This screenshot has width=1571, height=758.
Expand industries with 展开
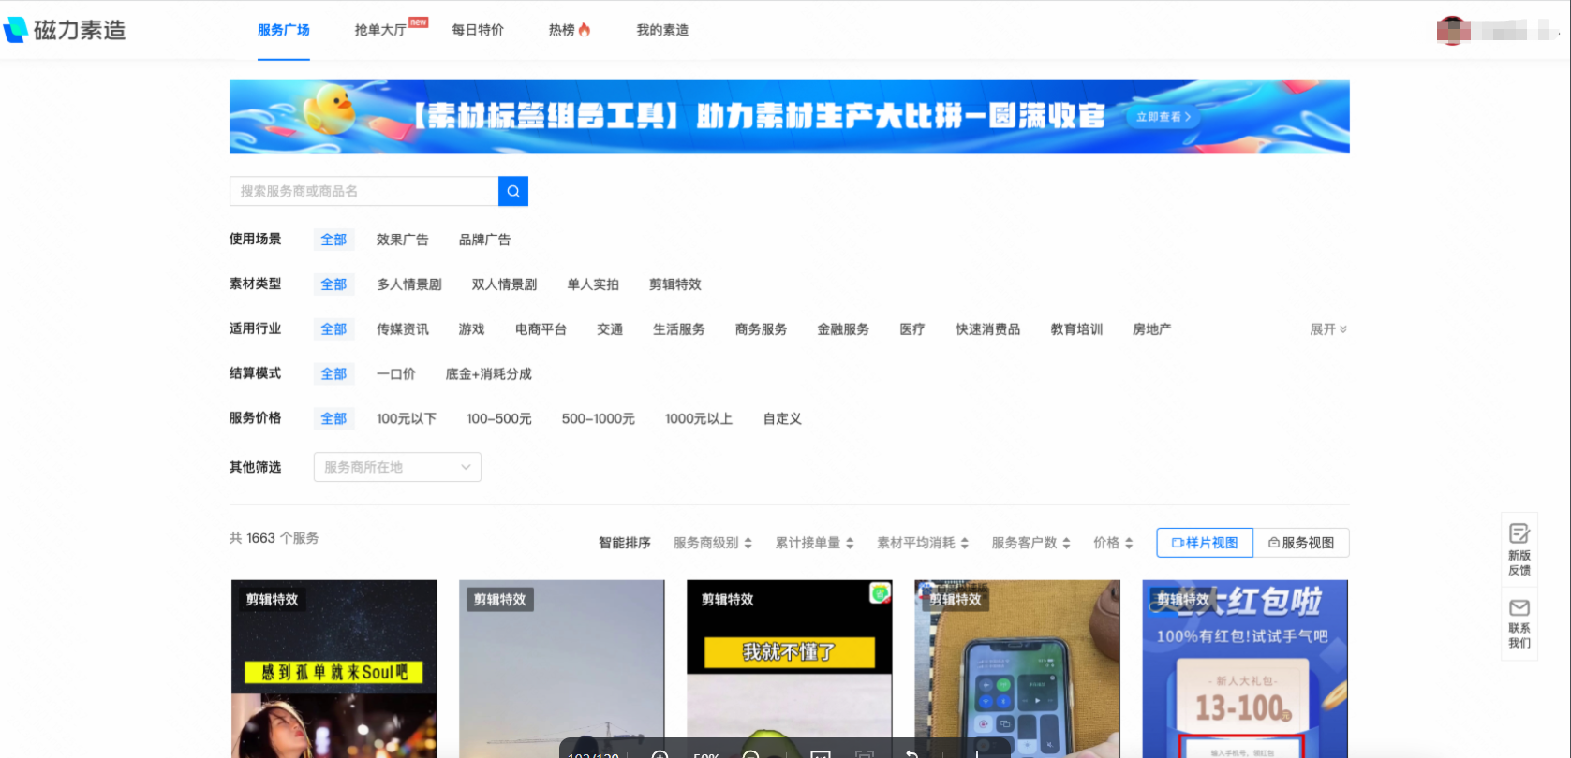(x=1328, y=329)
